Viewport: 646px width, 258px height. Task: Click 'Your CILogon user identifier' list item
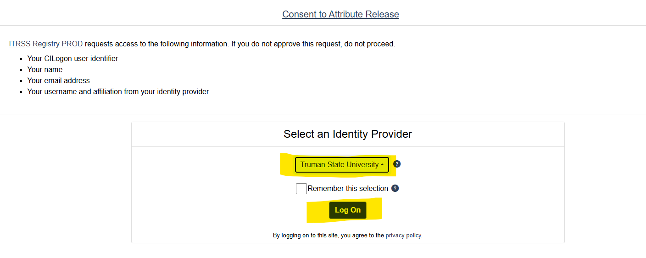(x=72, y=59)
